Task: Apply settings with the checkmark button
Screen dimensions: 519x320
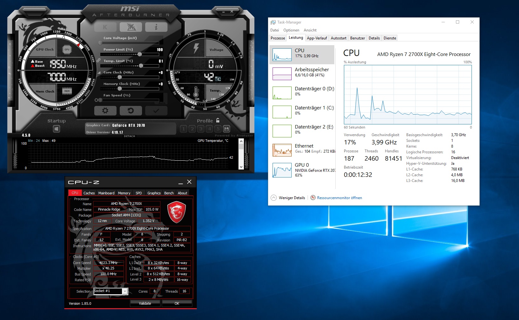Action: [156, 111]
